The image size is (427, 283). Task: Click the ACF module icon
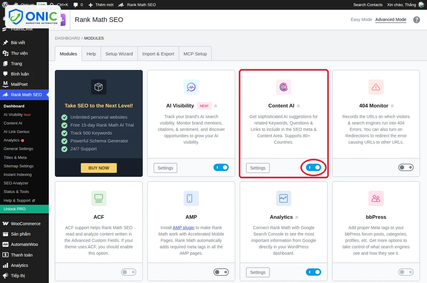[x=99, y=198]
